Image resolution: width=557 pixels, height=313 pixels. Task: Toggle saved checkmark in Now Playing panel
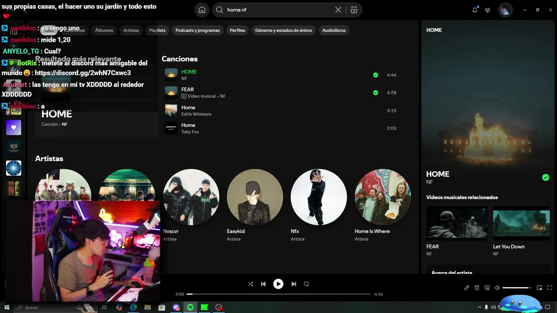[546, 177]
